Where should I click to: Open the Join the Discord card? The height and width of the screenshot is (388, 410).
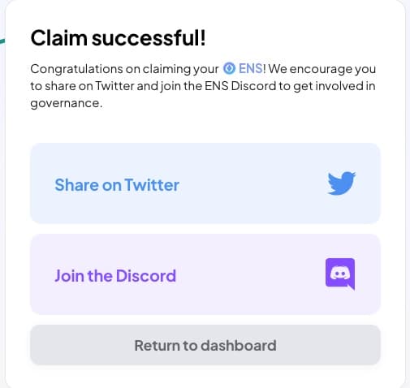(x=205, y=274)
